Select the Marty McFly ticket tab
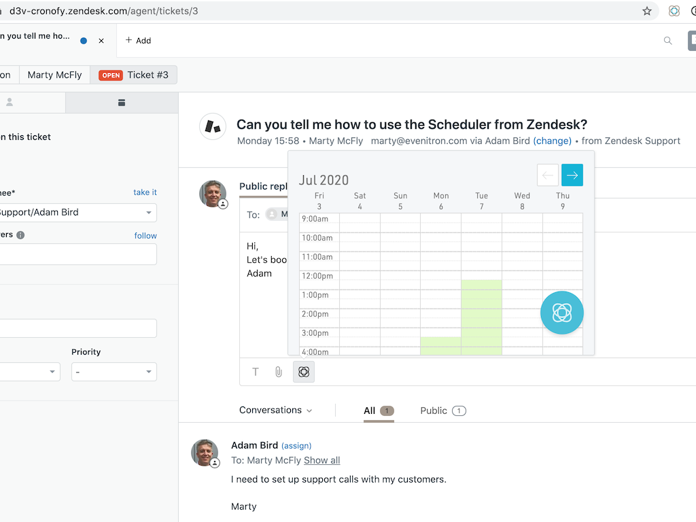Image resolution: width=696 pixels, height=522 pixels. tap(54, 75)
